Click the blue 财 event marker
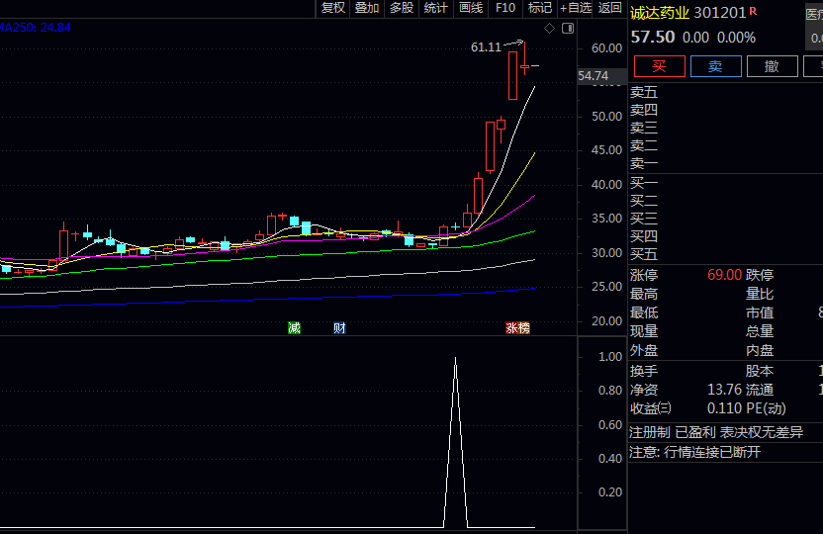This screenshot has width=823, height=534. pos(339,328)
